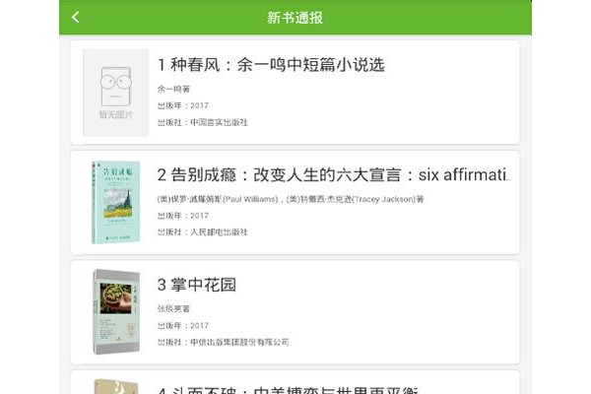This screenshot has height=394, width=591.
Task: Select author text 余一鸣著
Action: 173,90
